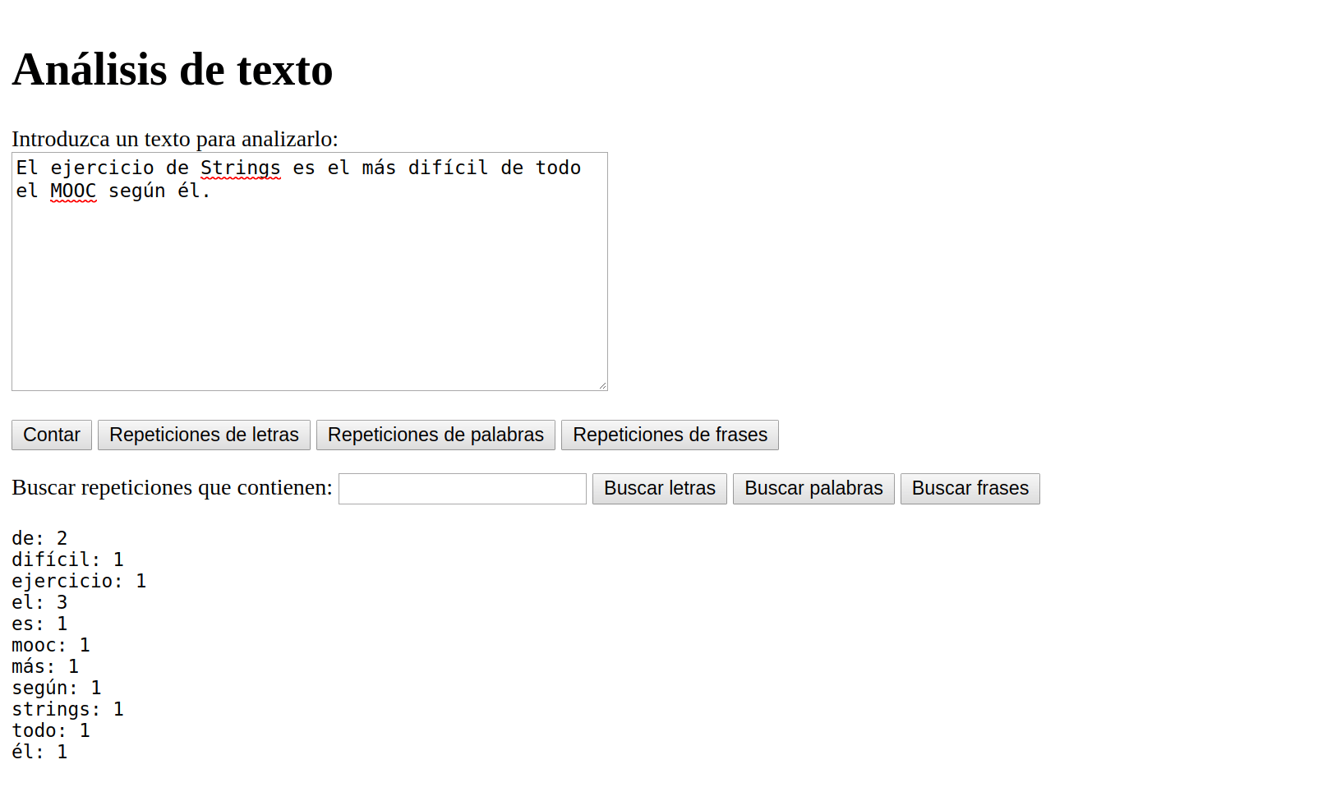
Task: Click result line 'ejercicio: 1'
Action: [x=79, y=581]
